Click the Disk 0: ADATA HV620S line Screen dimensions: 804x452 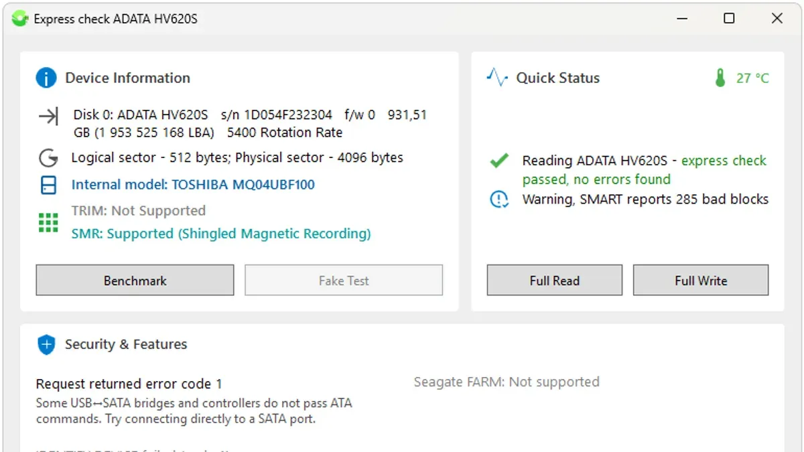[250, 124]
